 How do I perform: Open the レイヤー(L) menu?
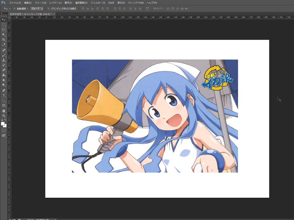(x=55, y=3)
